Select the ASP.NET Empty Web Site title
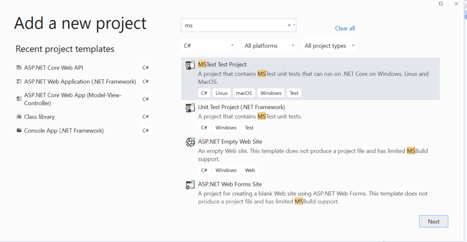 [230, 141]
